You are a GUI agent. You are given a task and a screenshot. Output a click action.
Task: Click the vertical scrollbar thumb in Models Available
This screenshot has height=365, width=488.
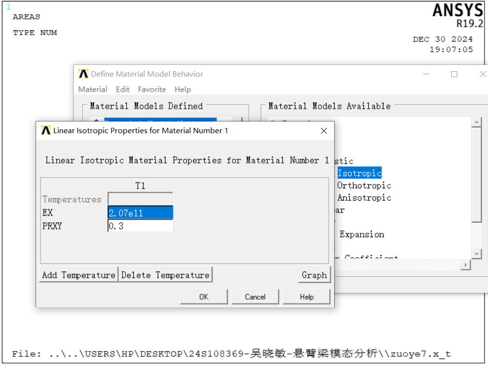point(476,175)
